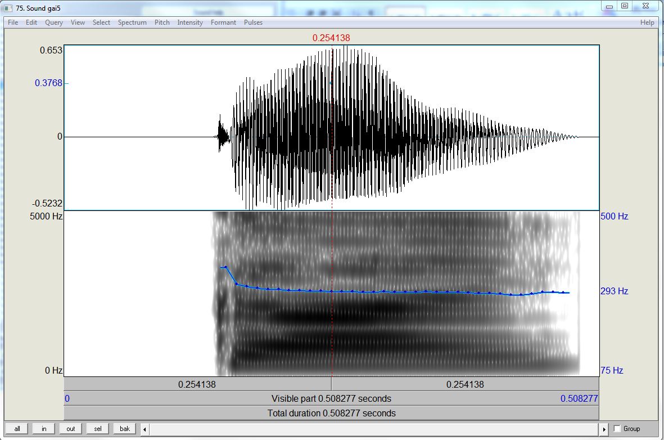Close the Sound gai5 window
The image size is (664, 440).
tap(646, 6)
